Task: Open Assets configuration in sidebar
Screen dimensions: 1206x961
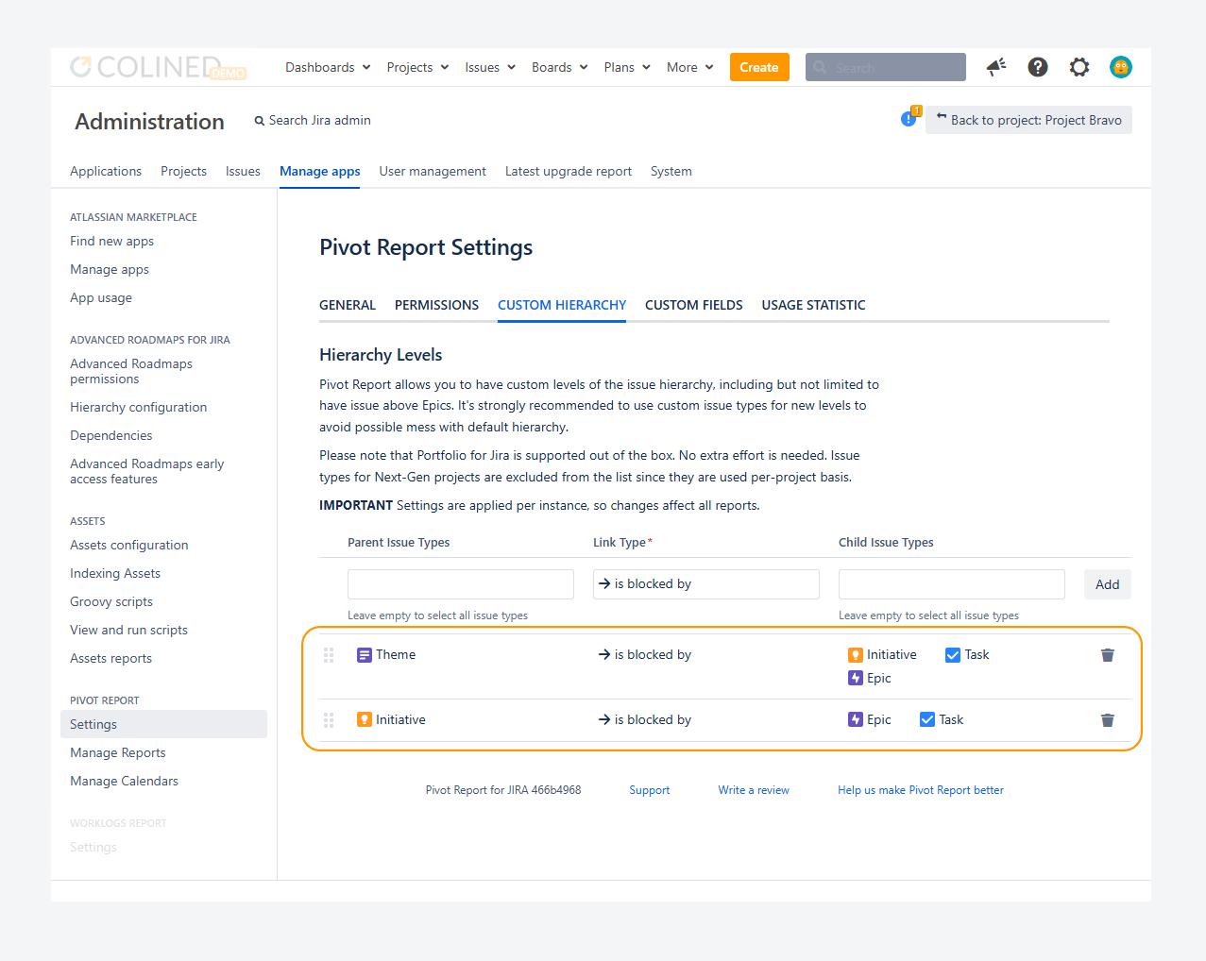Action: [129, 545]
